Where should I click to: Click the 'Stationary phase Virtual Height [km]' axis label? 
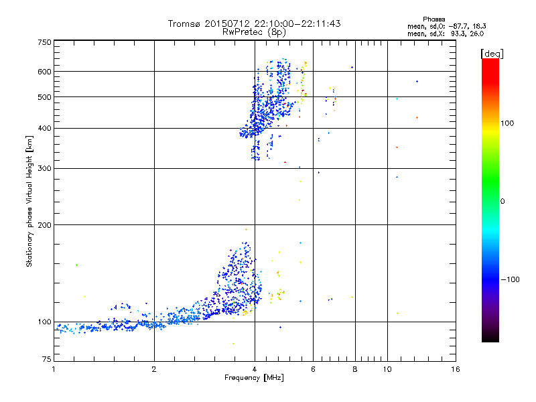(29, 202)
